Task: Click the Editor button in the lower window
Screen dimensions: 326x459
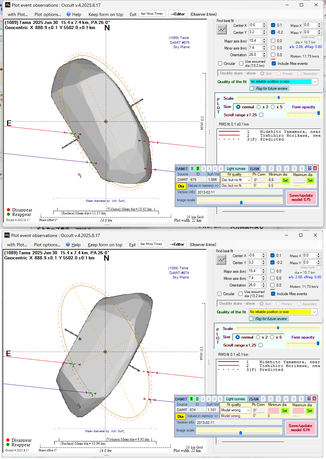Action: [177, 244]
